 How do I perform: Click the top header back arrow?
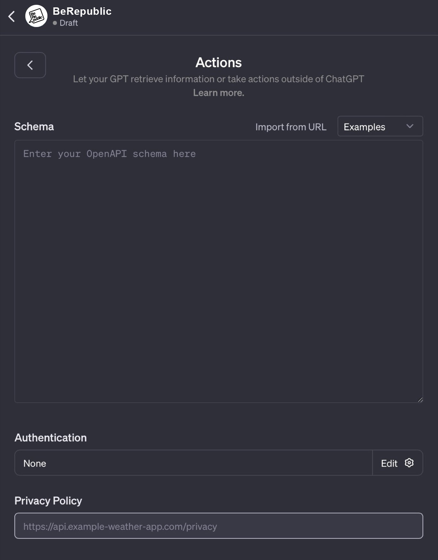click(12, 16)
